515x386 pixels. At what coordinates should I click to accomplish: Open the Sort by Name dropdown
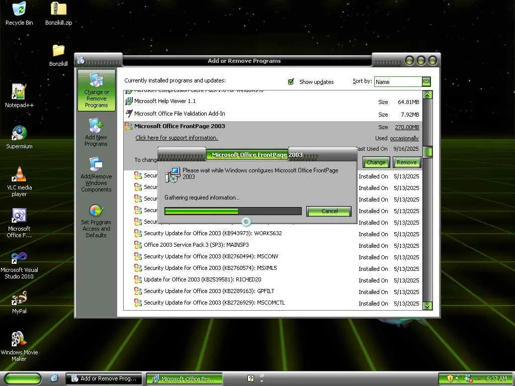coord(402,82)
